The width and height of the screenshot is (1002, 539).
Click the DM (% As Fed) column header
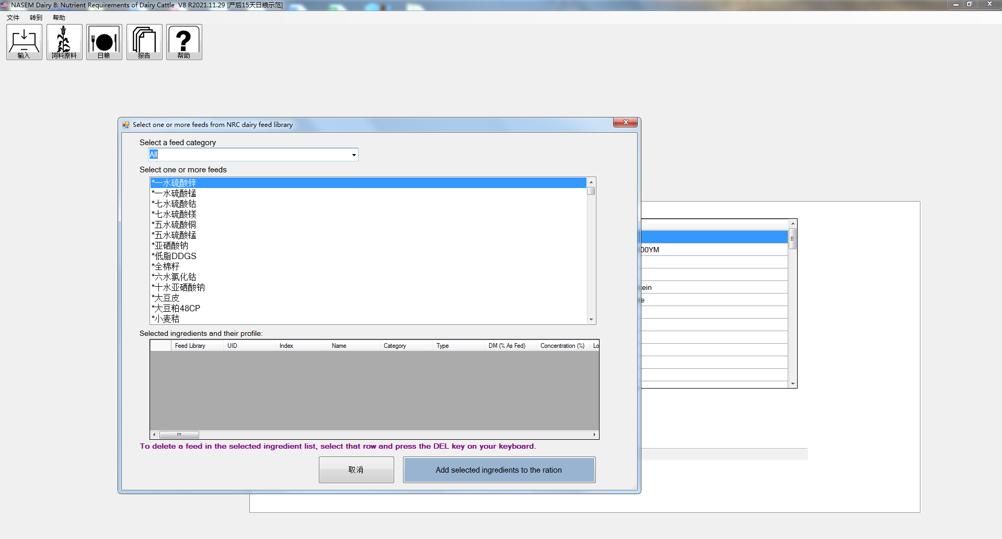511,346
